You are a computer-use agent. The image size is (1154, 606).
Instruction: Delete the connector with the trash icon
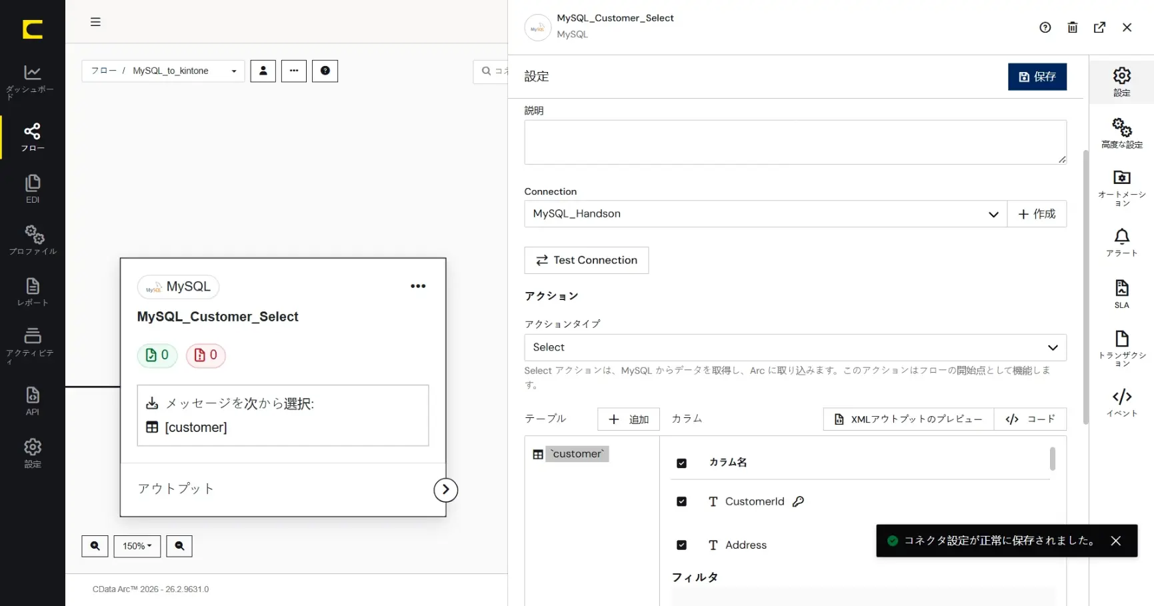(1073, 27)
